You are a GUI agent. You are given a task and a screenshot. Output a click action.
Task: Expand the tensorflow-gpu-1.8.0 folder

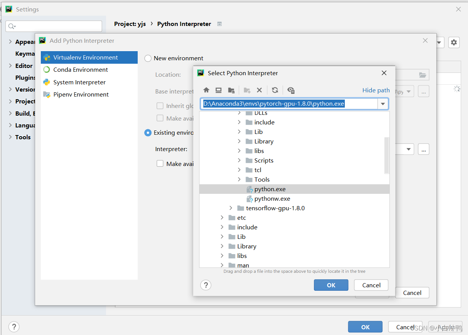(x=230, y=208)
